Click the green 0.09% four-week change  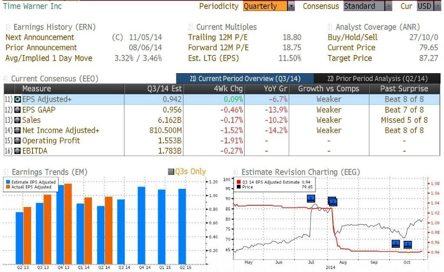click(233, 99)
